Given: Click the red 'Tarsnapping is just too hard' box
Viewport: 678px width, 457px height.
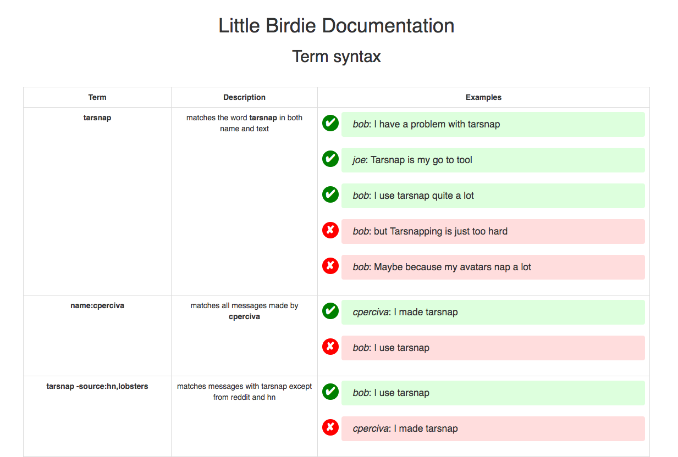Looking at the screenshot, I should coord(493,231).
